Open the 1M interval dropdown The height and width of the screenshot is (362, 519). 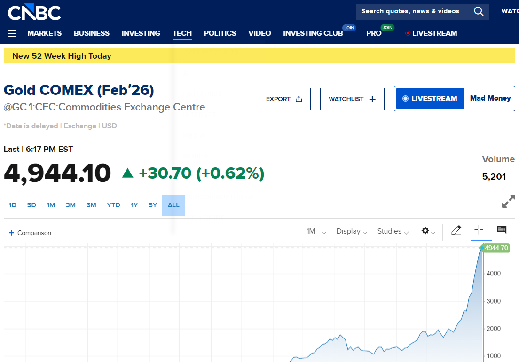pos(316,231)
